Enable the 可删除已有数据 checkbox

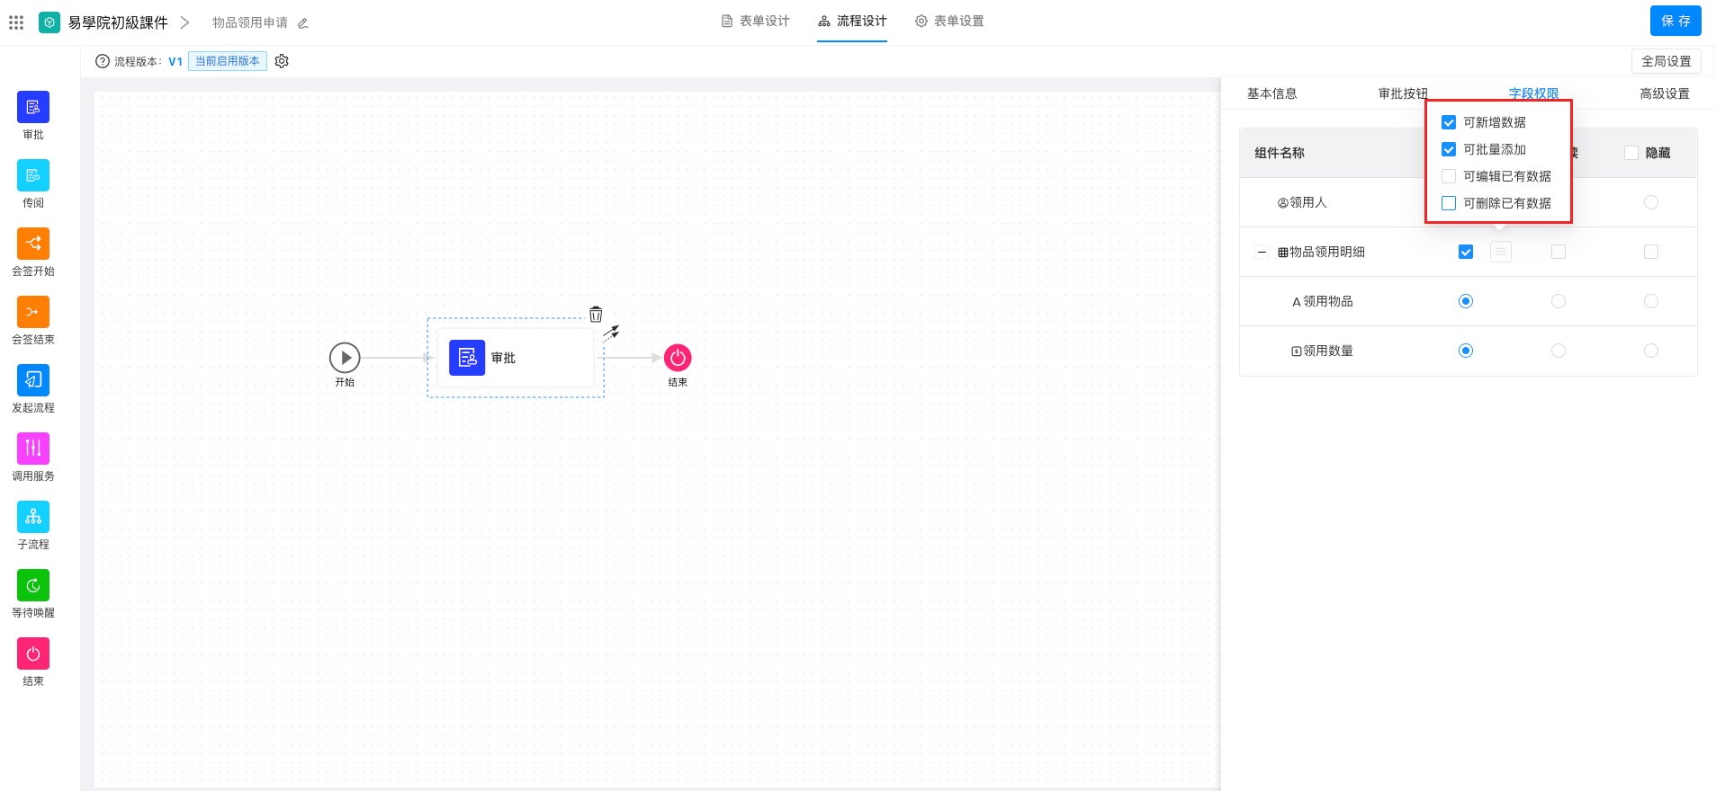coord(1449,203)
